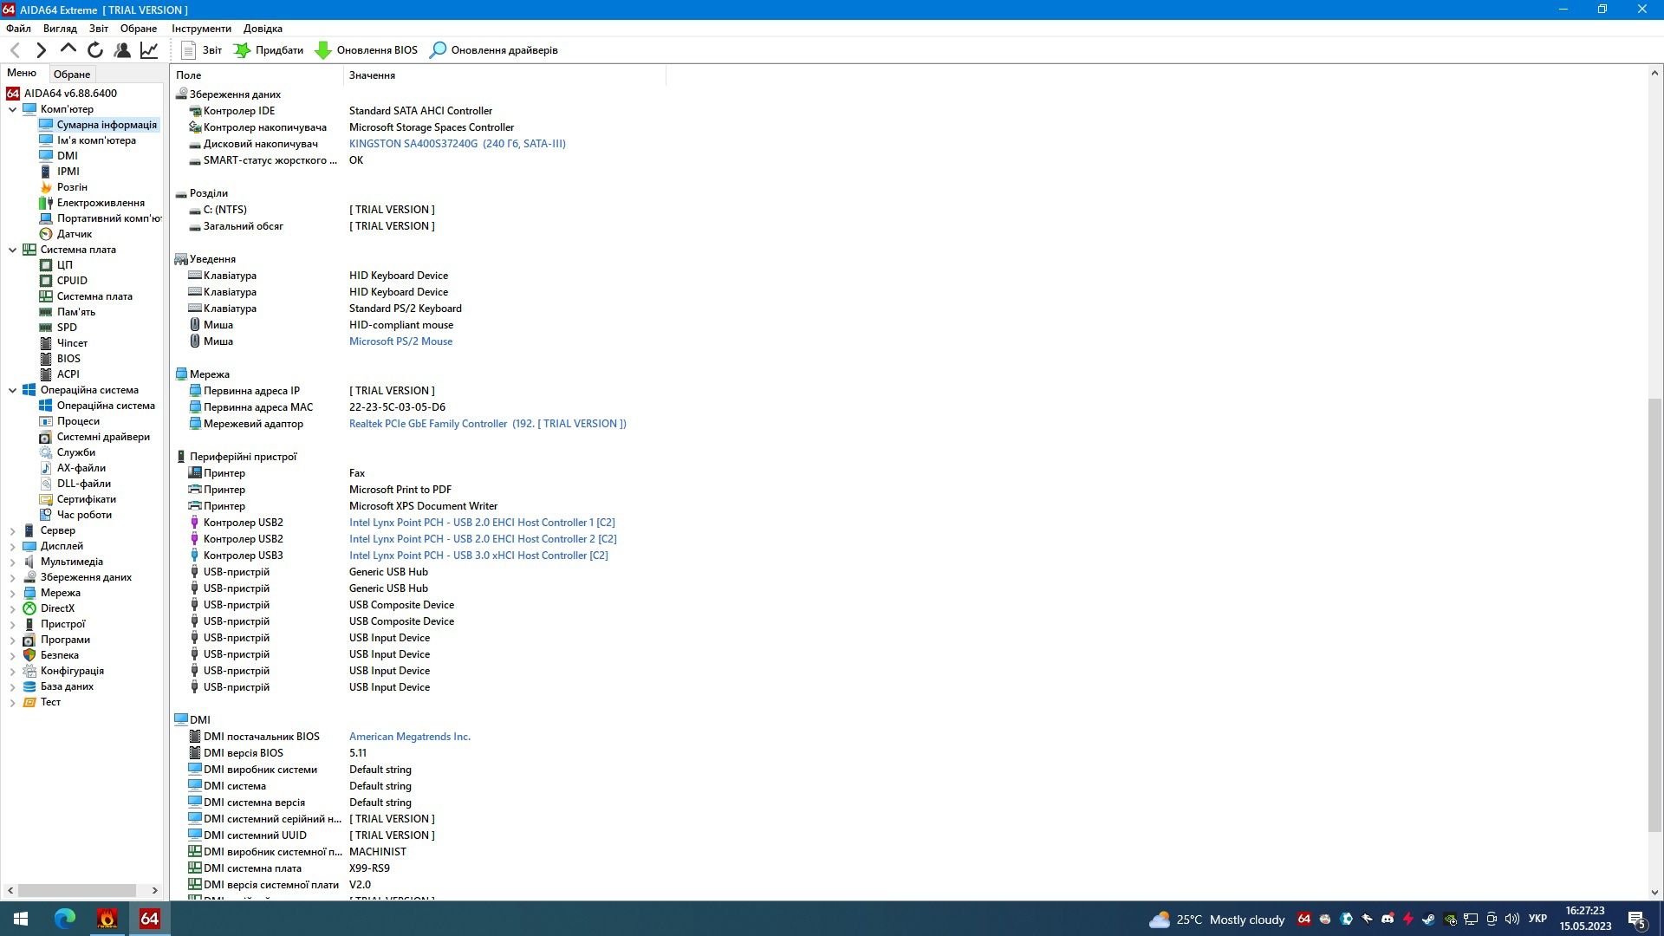The image size is (1664, 936).
Task: Open the graph chart icon in the toolbar
Action: click(149, 50)
